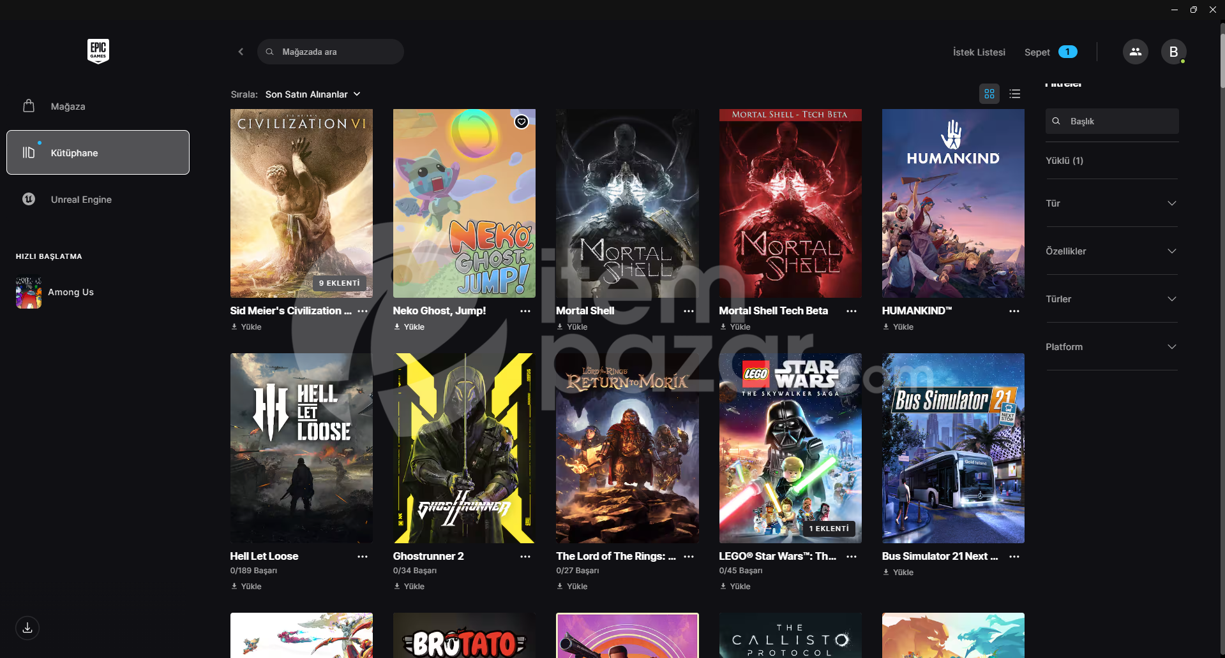The image size is (1225, 658).
Task: Switch to grid view layout
Action: pyautogui.click(x=989, y=94)
